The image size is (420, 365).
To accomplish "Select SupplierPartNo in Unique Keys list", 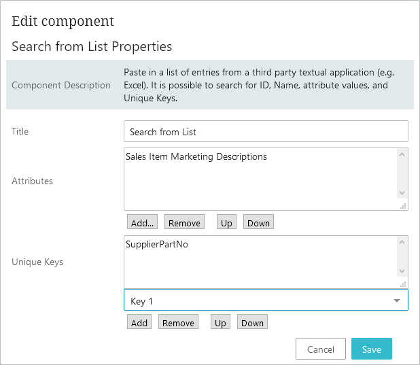I will click(157, 245).
